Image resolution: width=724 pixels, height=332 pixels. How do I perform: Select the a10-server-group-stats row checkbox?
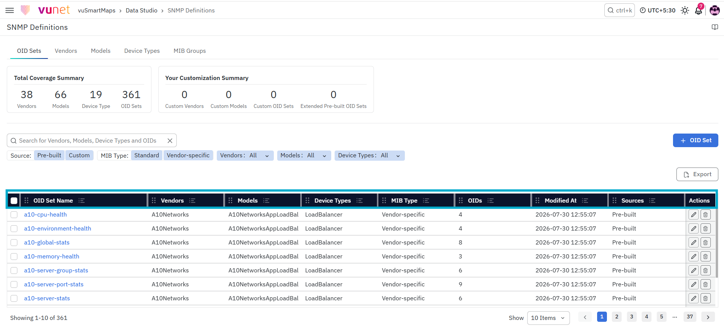14,271
